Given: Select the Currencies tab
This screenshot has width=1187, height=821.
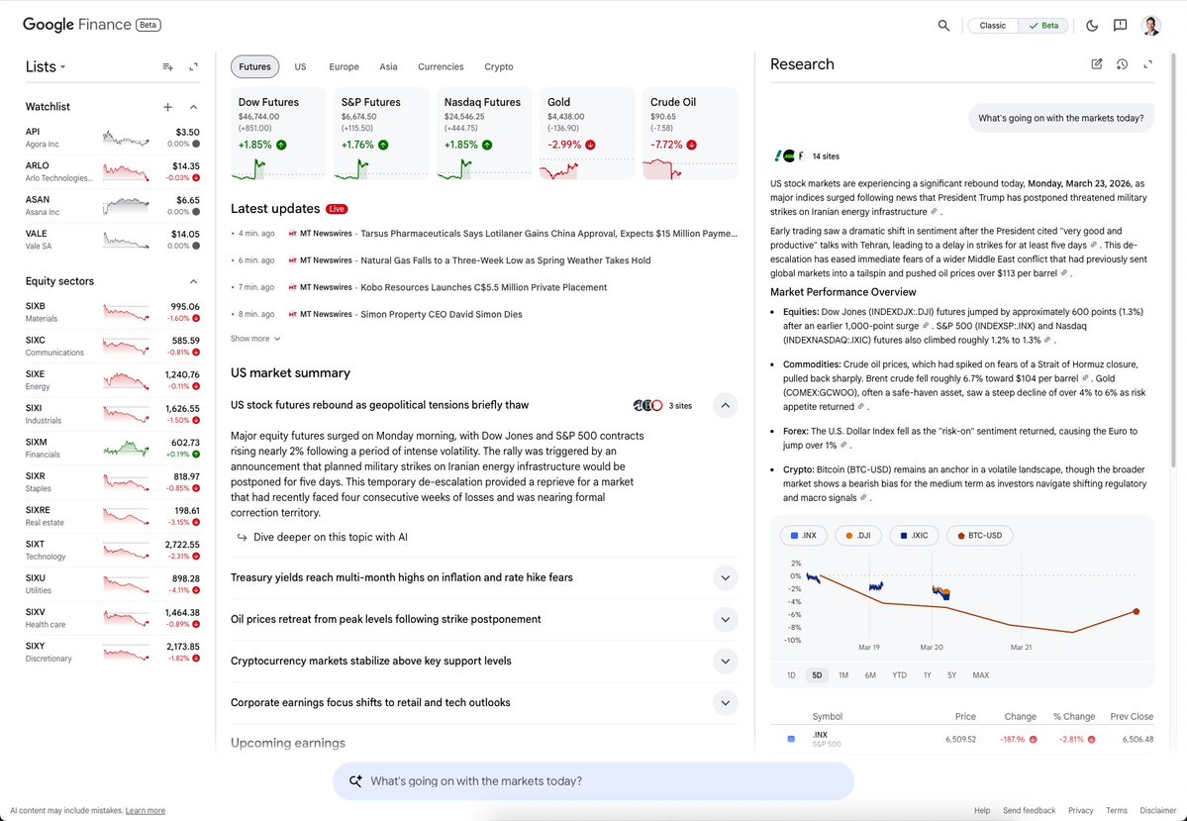Looking at the screenshot, I should (x=441, y=66).
